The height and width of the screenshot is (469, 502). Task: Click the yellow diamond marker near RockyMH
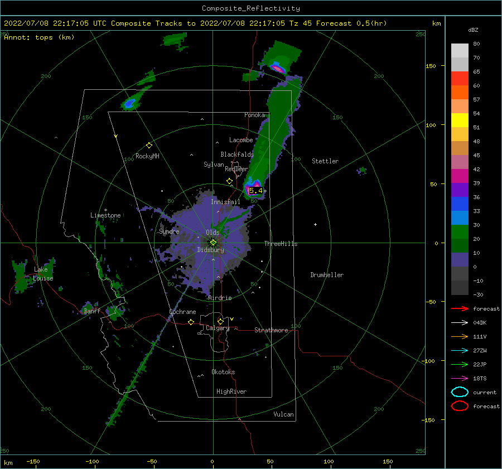coord(149,146)
